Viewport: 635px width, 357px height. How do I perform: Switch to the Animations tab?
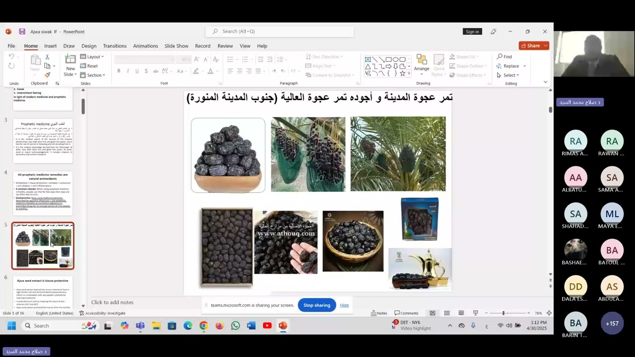coord(145,46)
